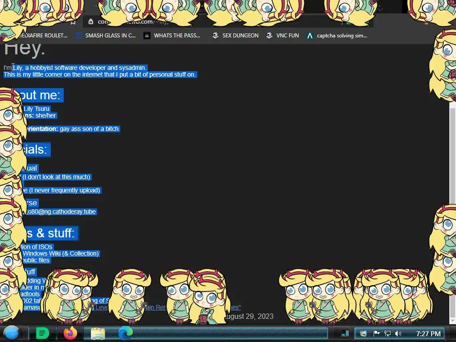Click the cathoderay.tube fediverse address link

[x=61, y=212]
